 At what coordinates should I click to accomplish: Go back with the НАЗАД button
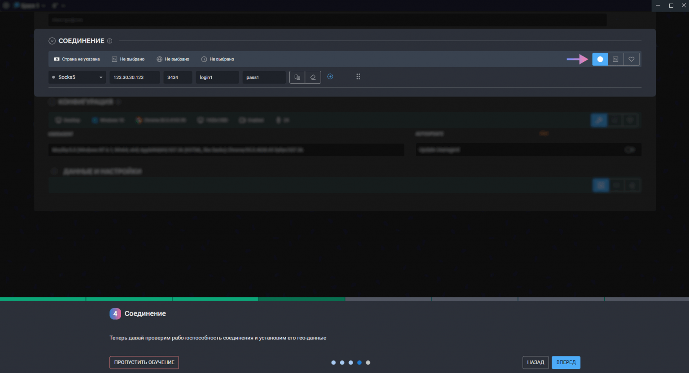pos(536,362)
